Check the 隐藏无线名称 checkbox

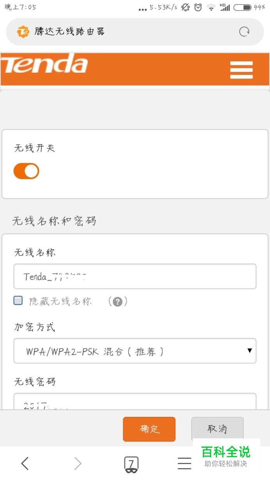[x=18, y=300]
